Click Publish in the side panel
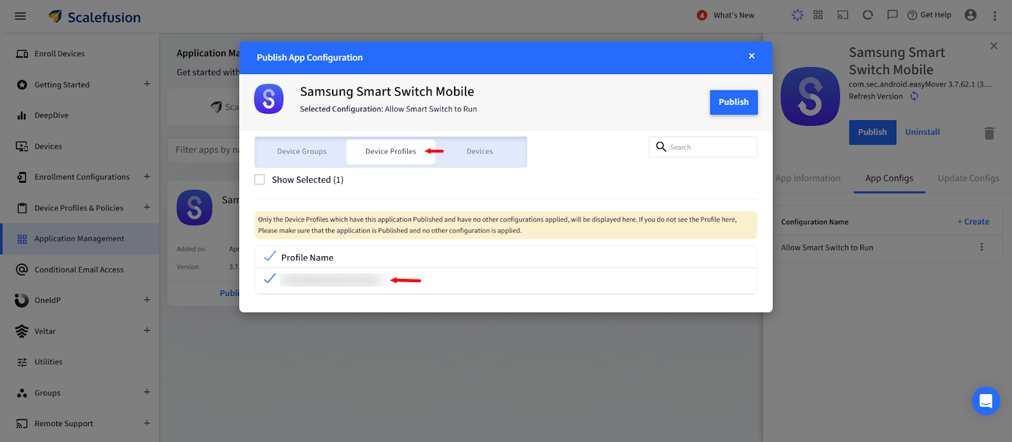 pyautogui.click(x=872, y=132)
